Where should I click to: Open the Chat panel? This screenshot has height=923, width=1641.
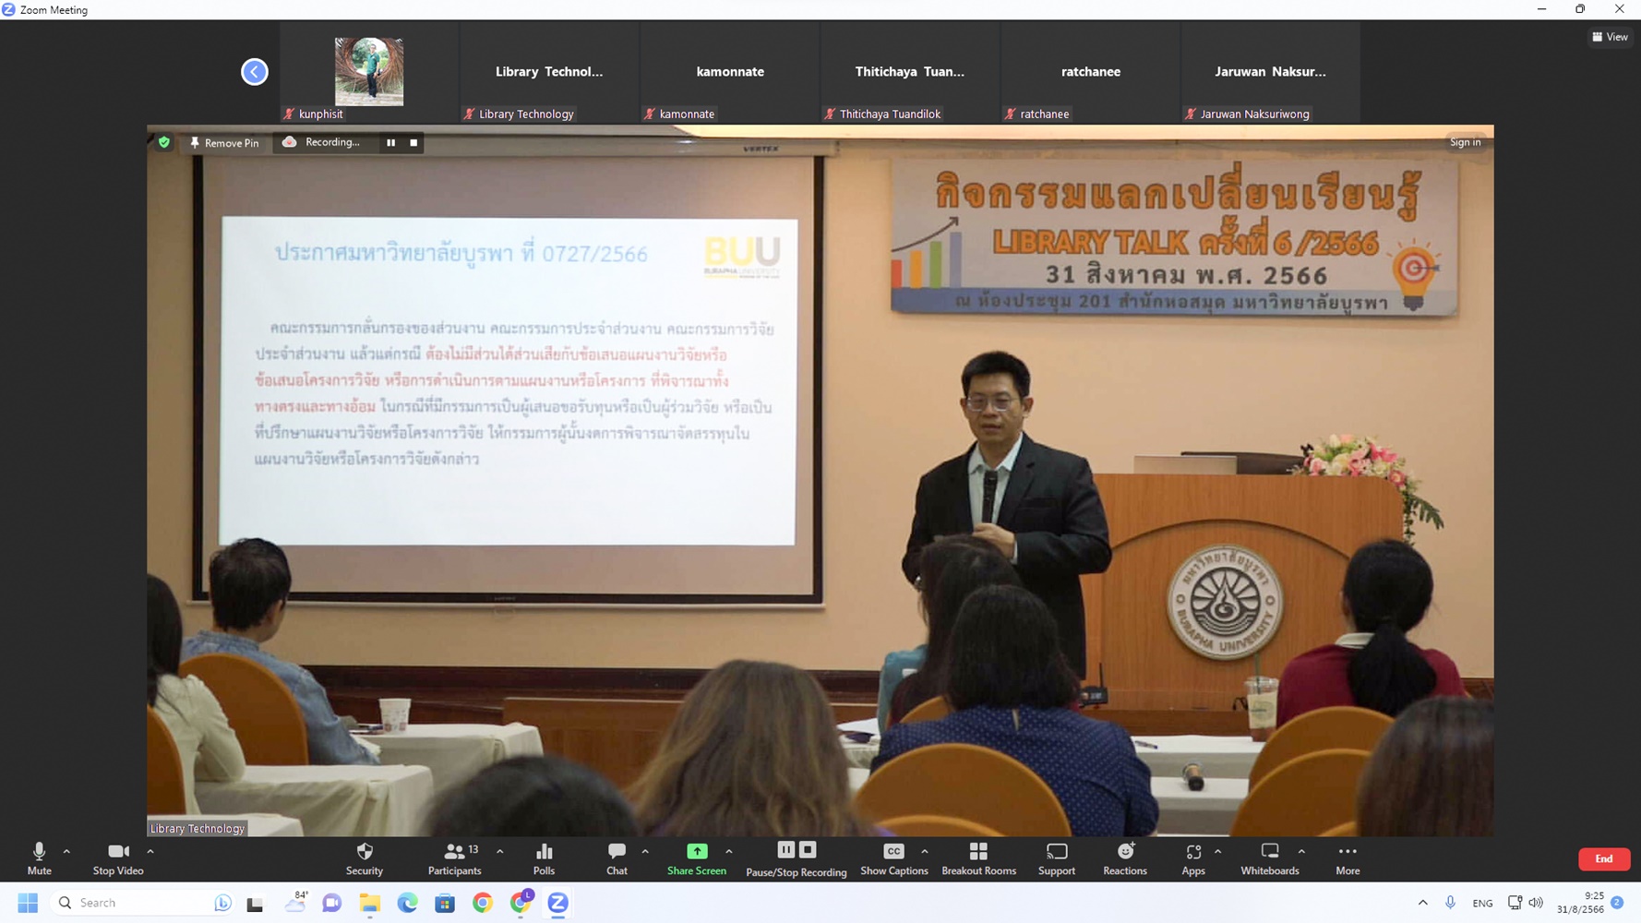tap(617, 857)
